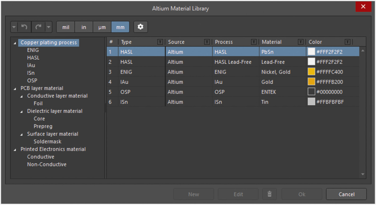Open the library settings gear icon
The width and height of the screenshot is (376, 205).
141,27
